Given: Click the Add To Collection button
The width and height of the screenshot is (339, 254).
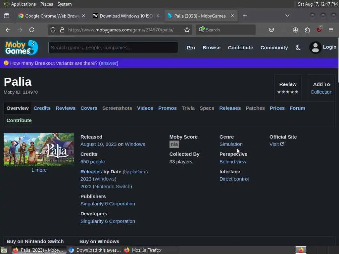Looking at the screenshot, I should click(x=321, y=88).
